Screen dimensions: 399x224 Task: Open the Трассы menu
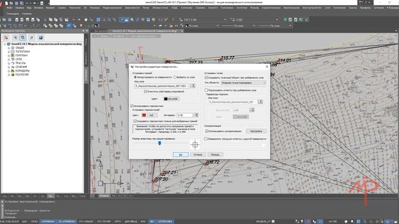pyautogui.click(x=353, y=8)
